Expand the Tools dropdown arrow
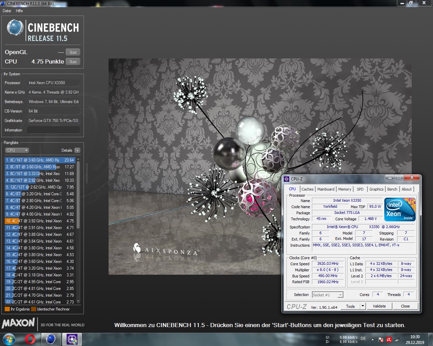The width and height of the screenshot is (433, 346). click(x=363, y=306)
